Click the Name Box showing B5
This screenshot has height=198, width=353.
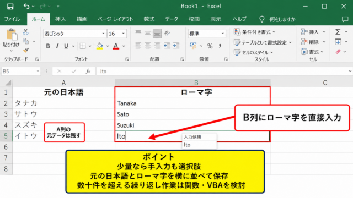20,71
